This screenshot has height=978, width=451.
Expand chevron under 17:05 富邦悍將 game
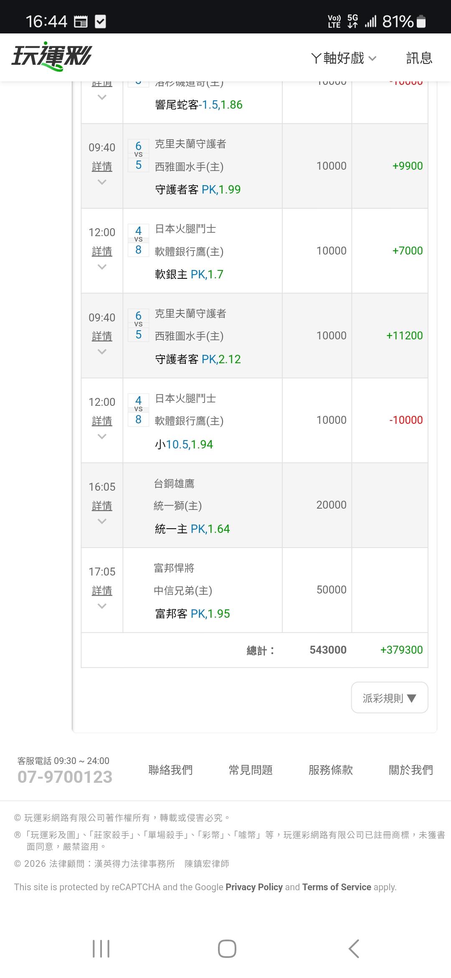coord(102,606)
